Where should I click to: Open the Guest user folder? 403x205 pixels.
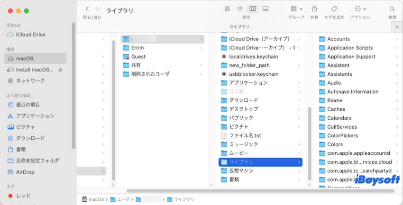(138, 56)
